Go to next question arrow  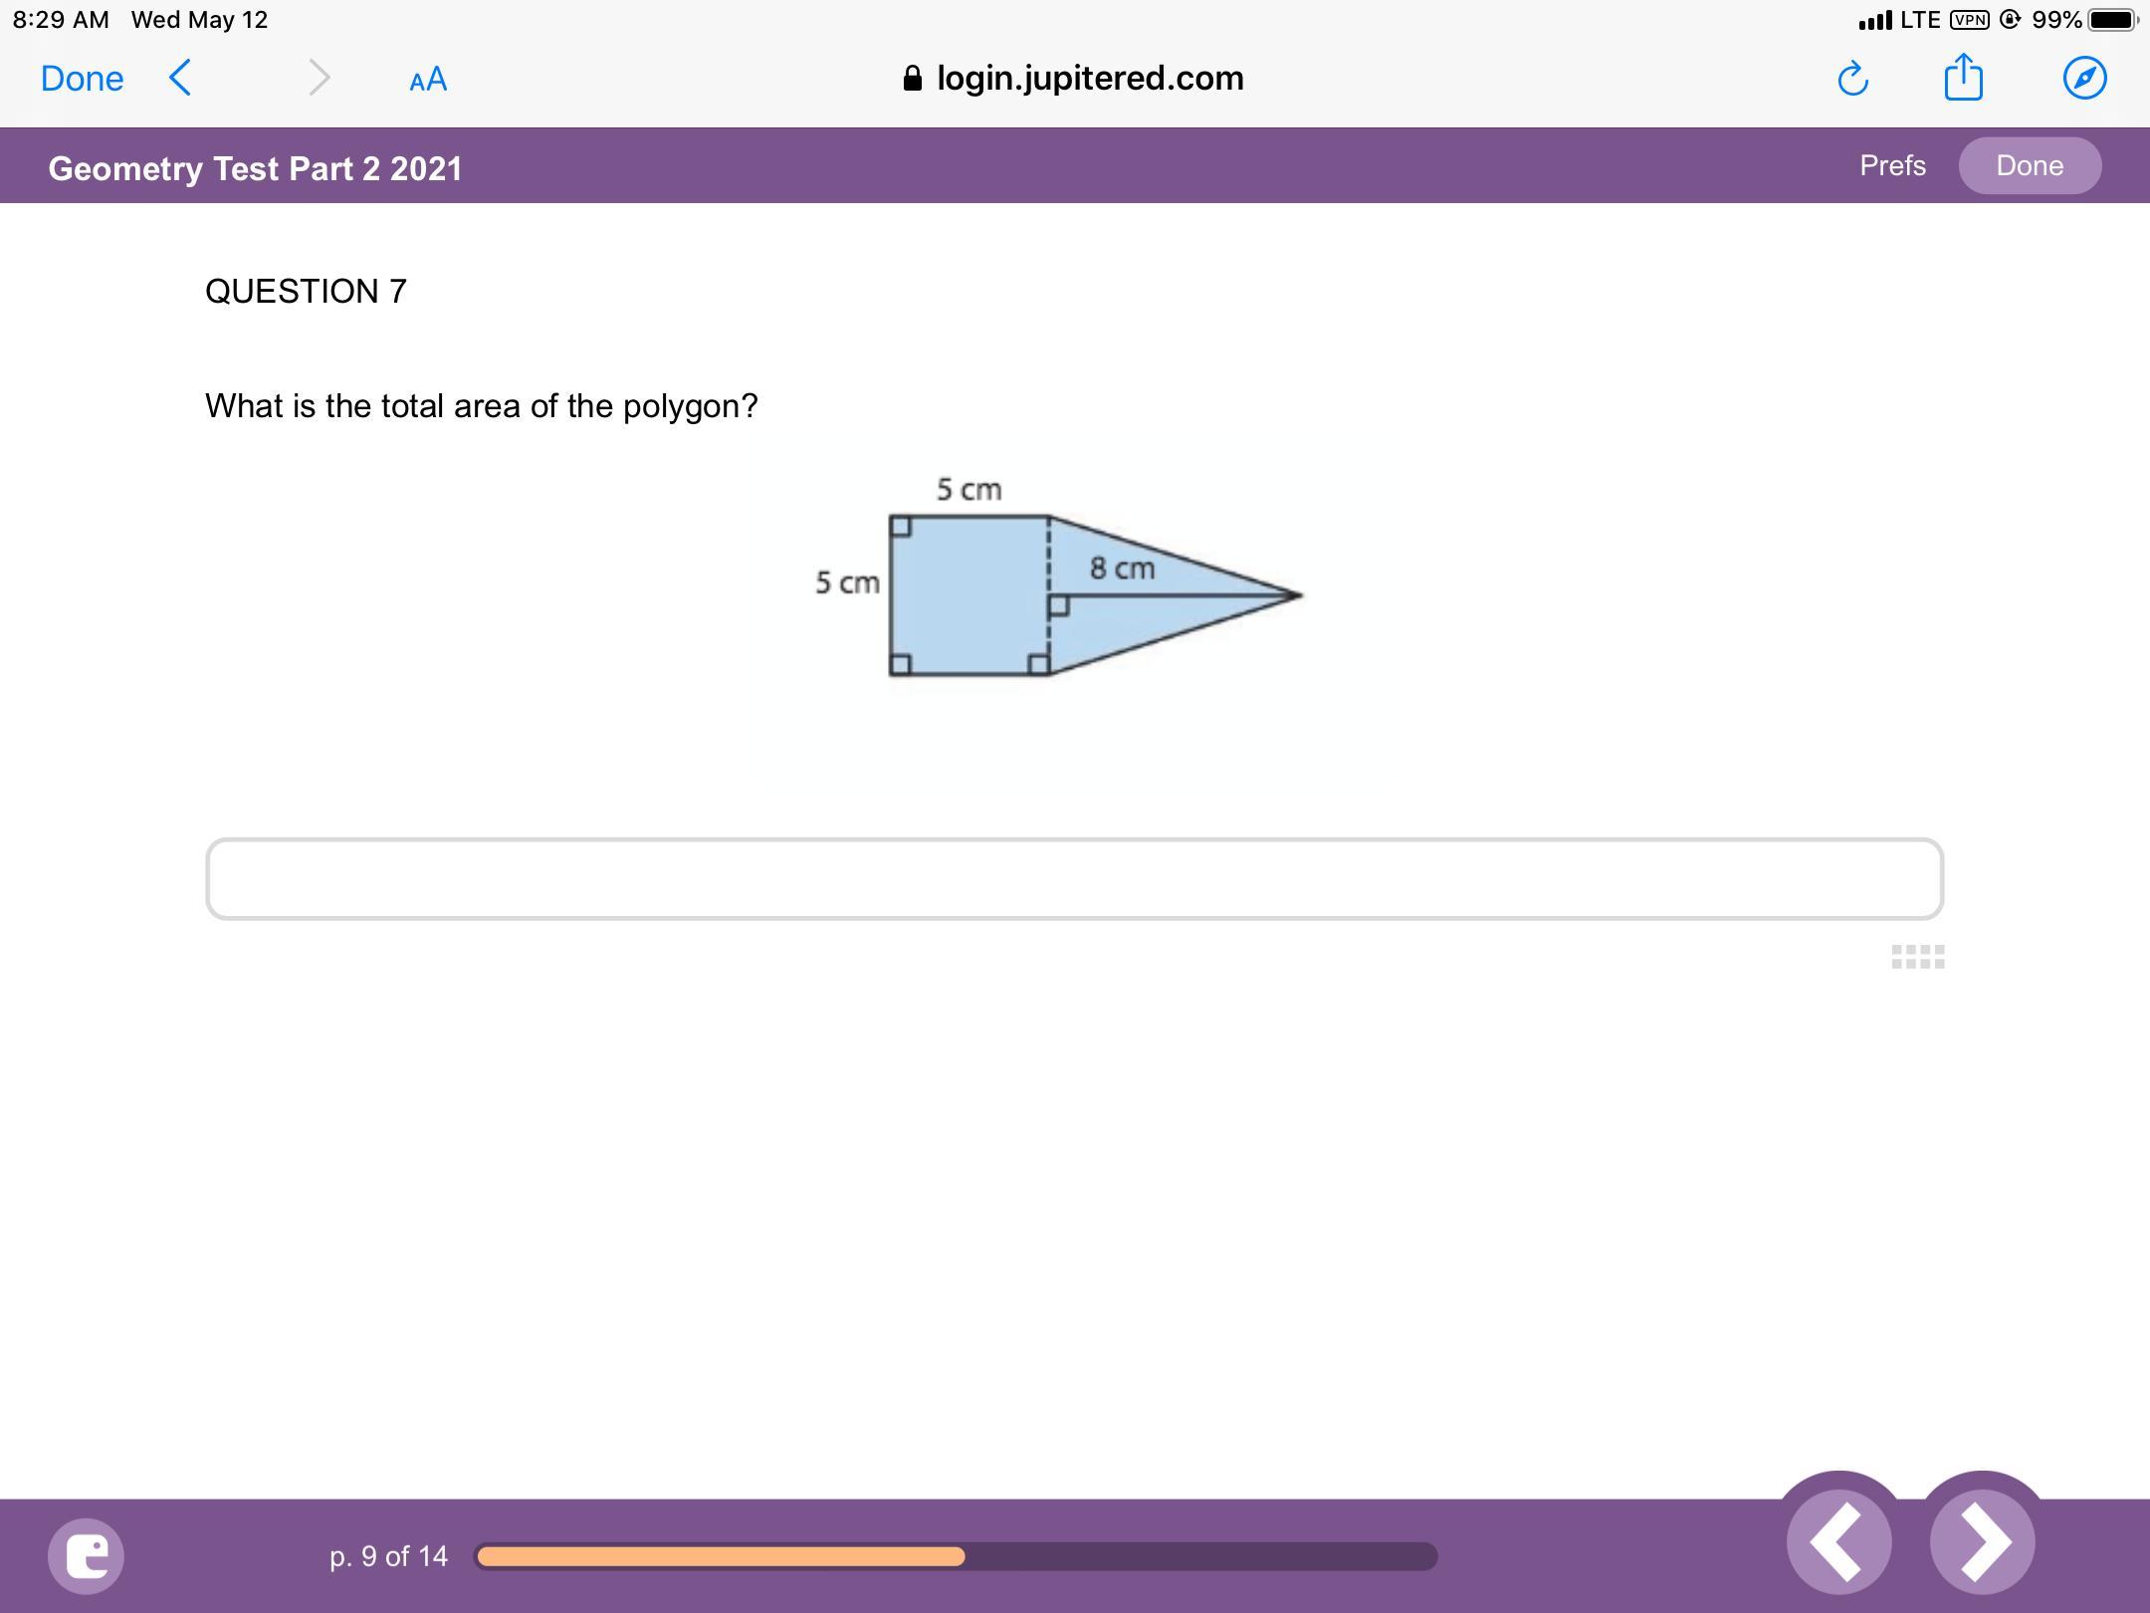tap(1982, 1541)
